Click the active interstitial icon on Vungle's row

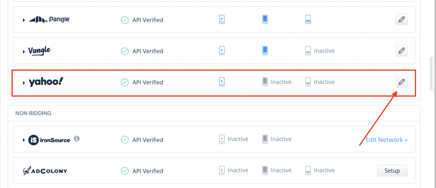(x=265, y=50)
